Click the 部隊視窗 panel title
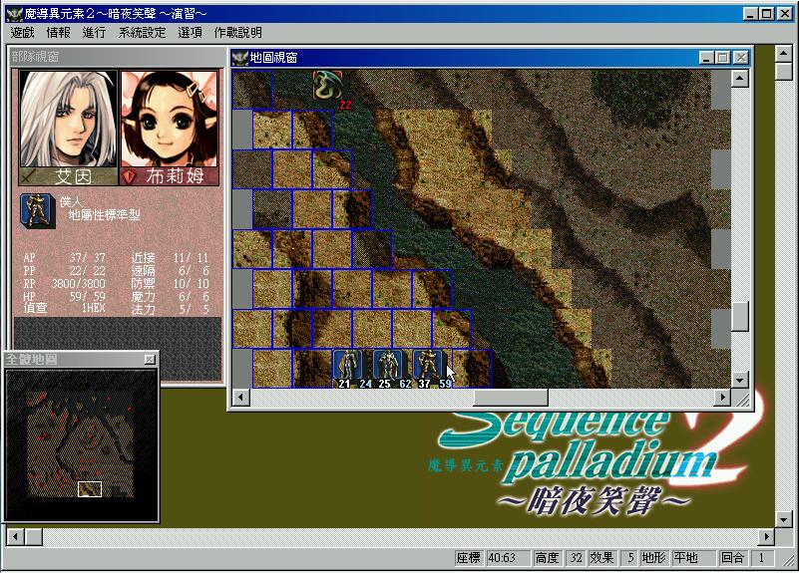 tap(35, 56)
